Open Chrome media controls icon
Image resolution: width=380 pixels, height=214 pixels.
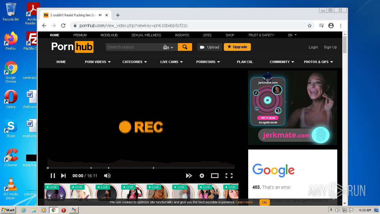321,26
